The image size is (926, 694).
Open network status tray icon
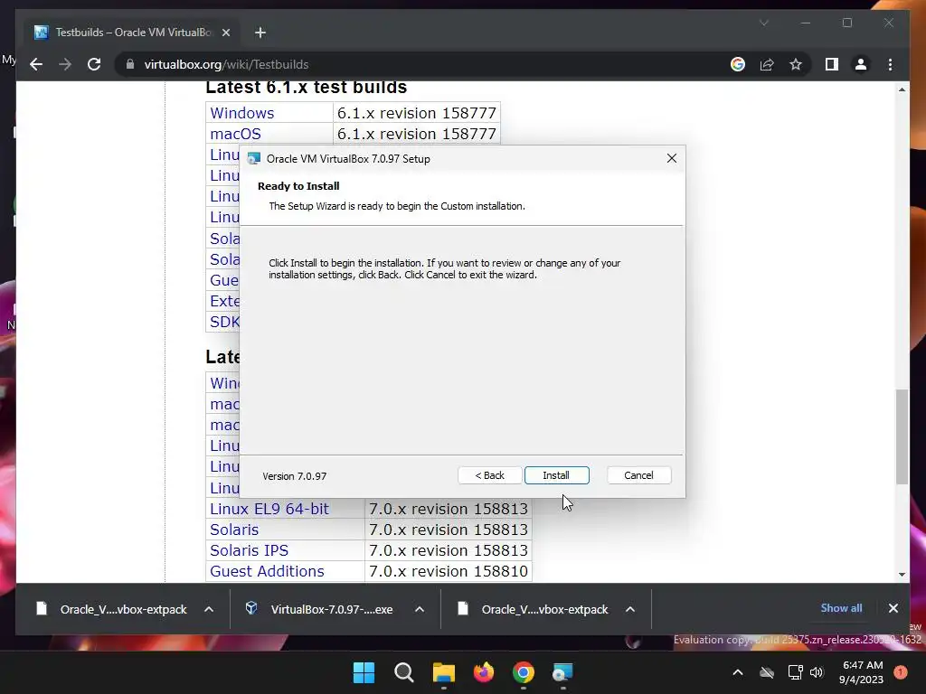coord(795,672)
